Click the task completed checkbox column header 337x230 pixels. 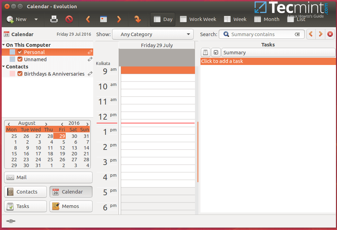[216, 53]
